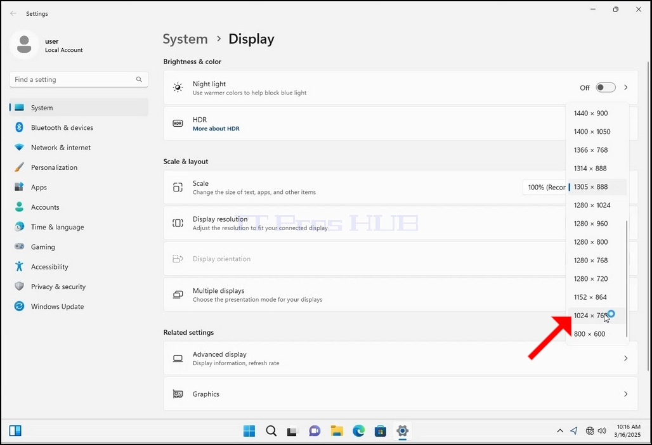Pick 1280 × 720 from the list
652x445 pixels.
tap(597, 279)
